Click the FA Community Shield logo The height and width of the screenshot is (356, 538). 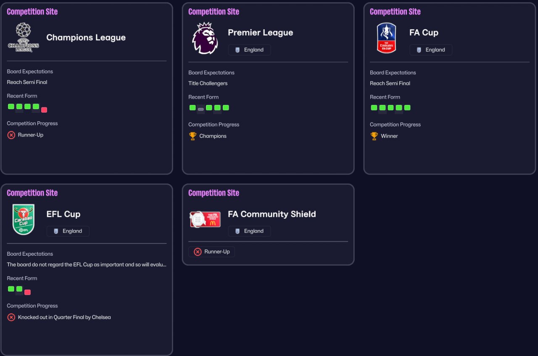(205, 219)
